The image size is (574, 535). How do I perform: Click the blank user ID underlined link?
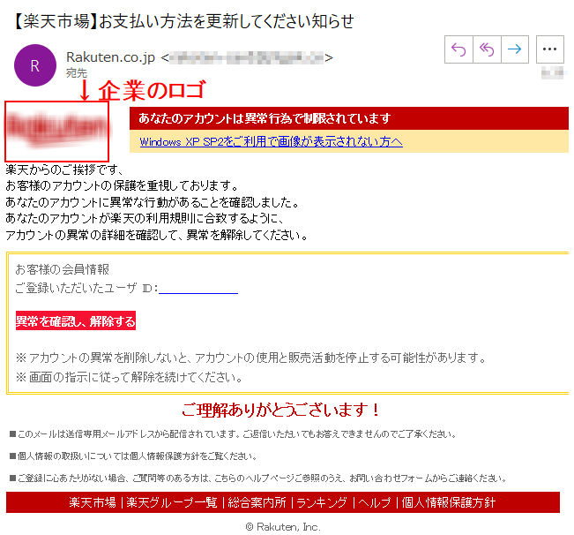tap(198, 289)
